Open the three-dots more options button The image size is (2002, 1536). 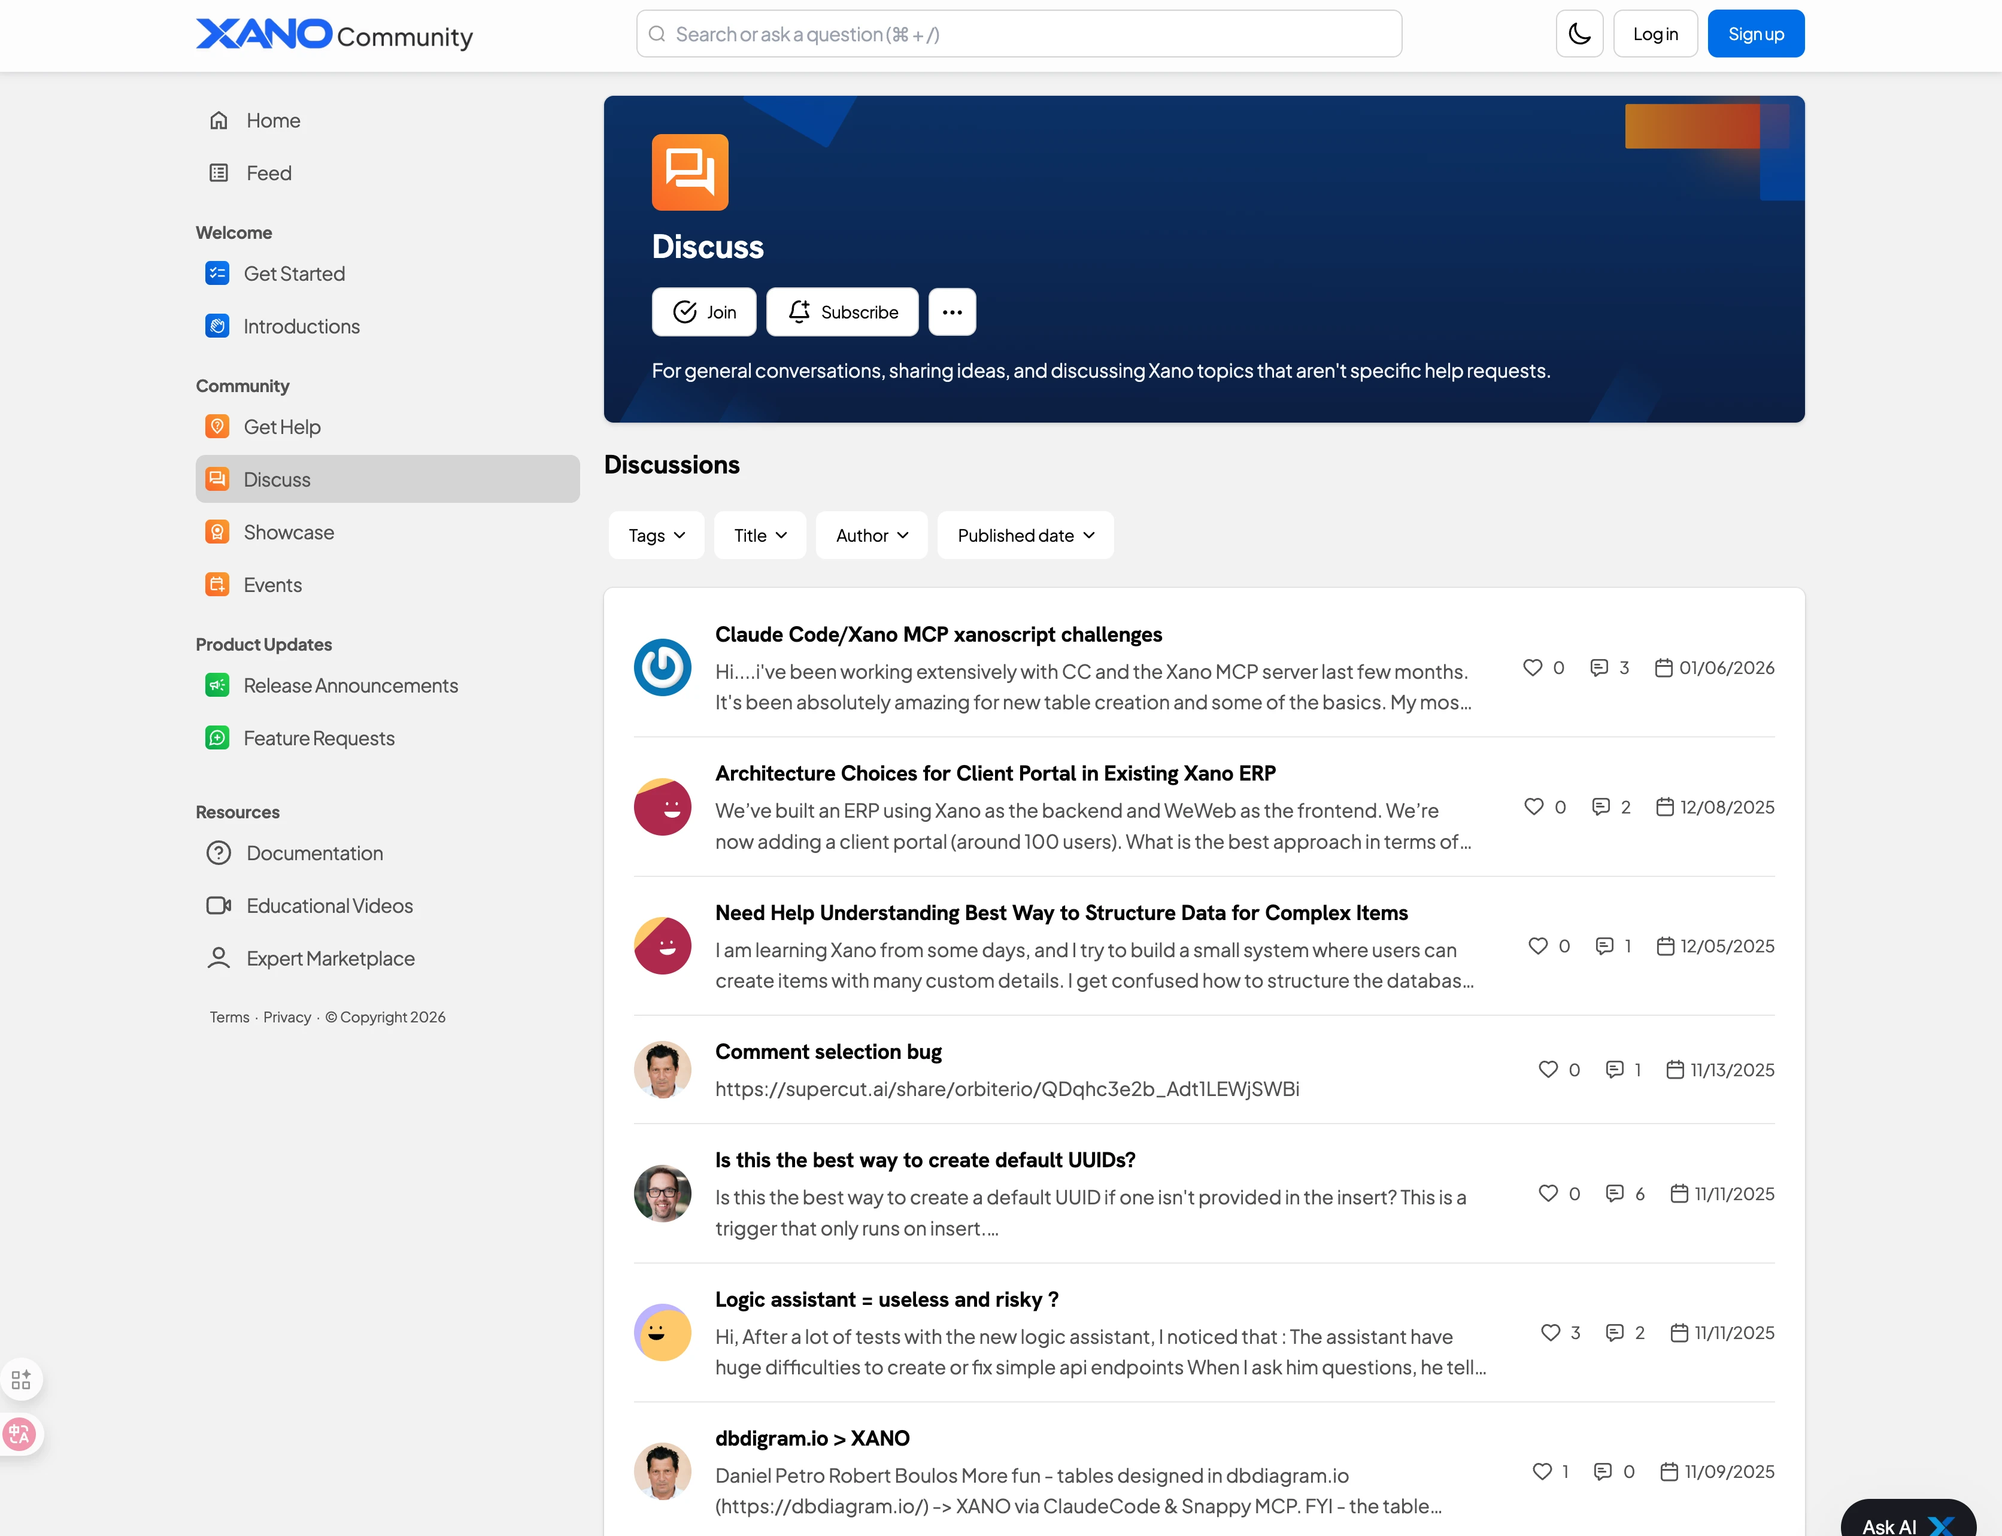click(x=952, y=312)
